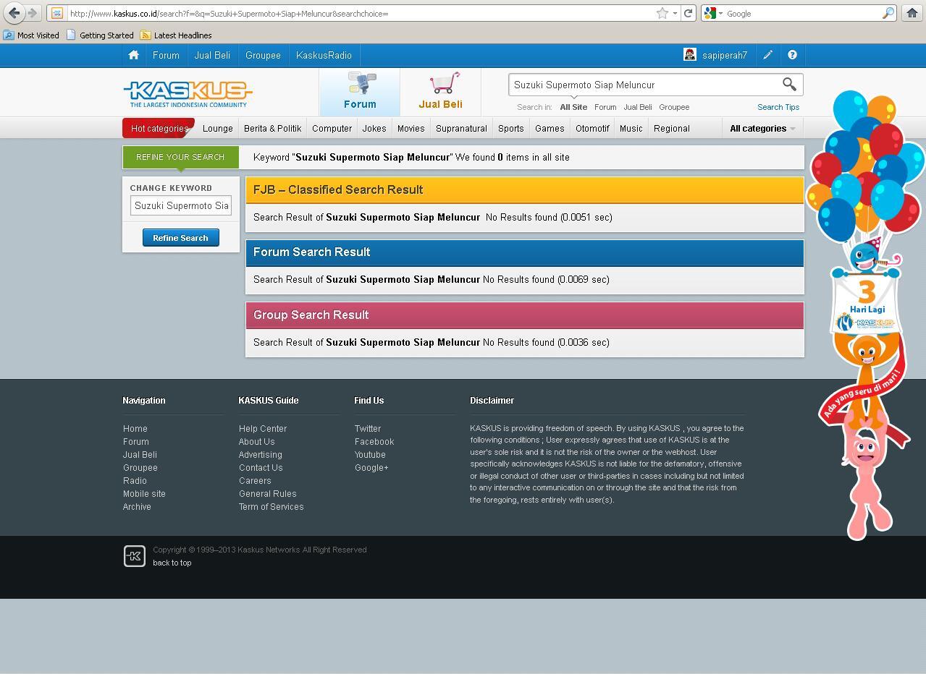Click Groupee in the top blue bar
Viewport: 926px width, 674px height.
coord(263,55)
